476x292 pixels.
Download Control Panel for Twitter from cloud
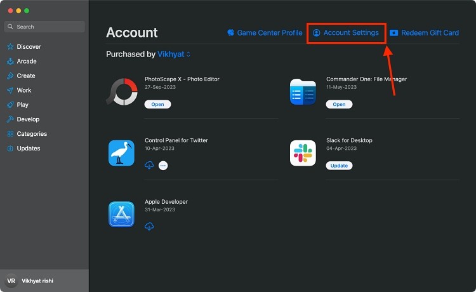pos(149,166)
